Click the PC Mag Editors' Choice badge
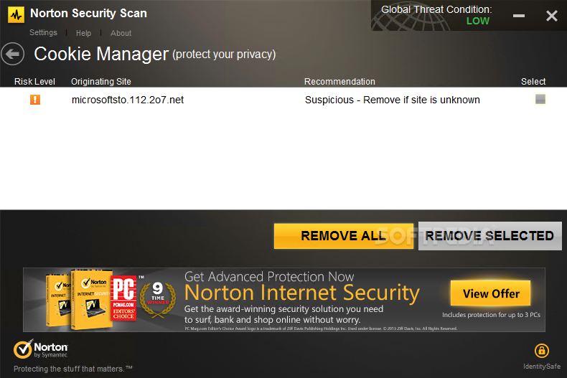 (x=123, y=298)
